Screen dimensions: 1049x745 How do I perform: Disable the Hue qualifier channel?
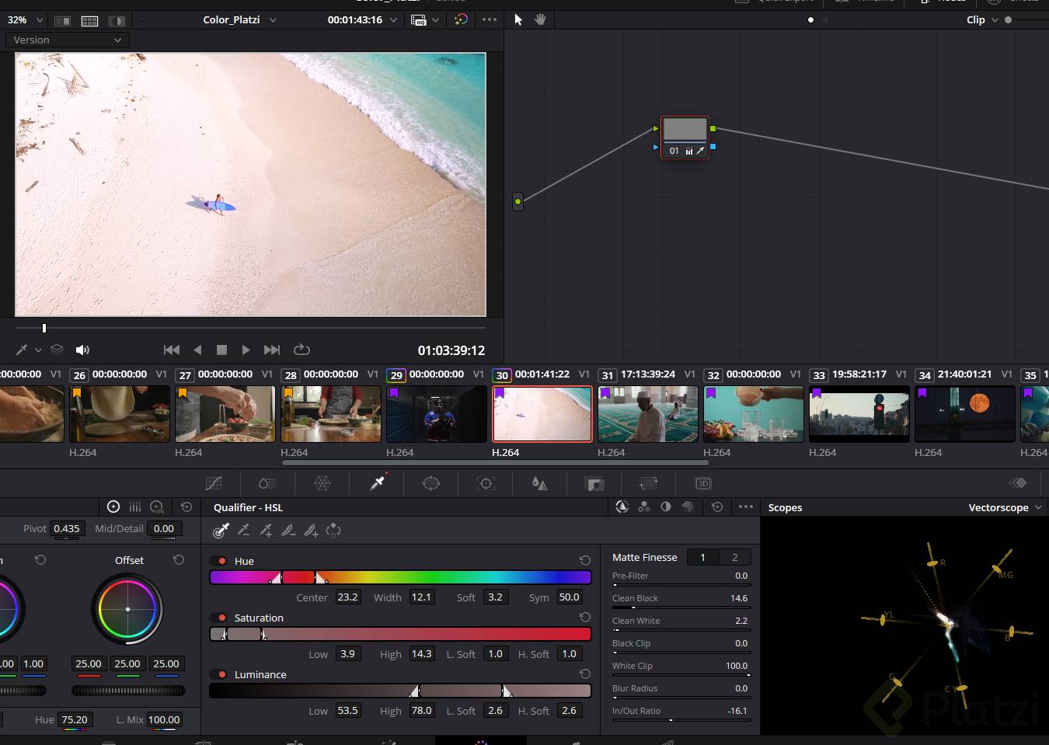[222, 561]
